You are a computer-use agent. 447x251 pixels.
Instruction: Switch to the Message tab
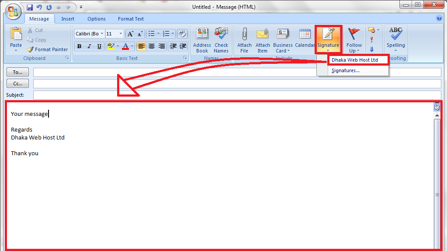click(x=39, y=19)
